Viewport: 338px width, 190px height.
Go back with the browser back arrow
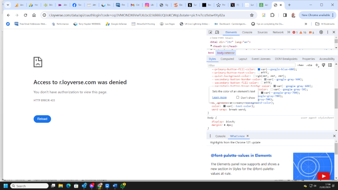coord(8,15)
